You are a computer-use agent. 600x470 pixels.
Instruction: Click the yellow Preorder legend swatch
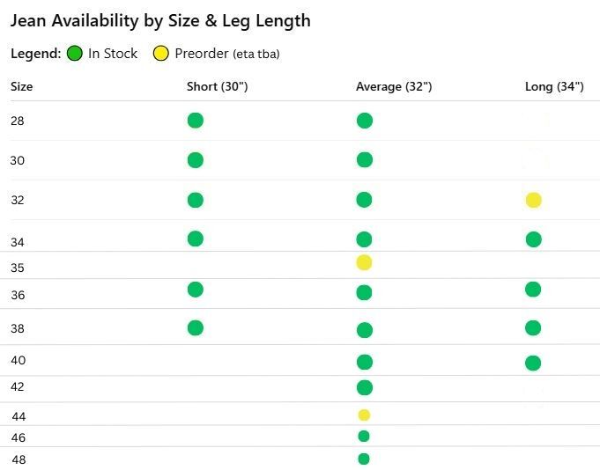tap(161, 54)
